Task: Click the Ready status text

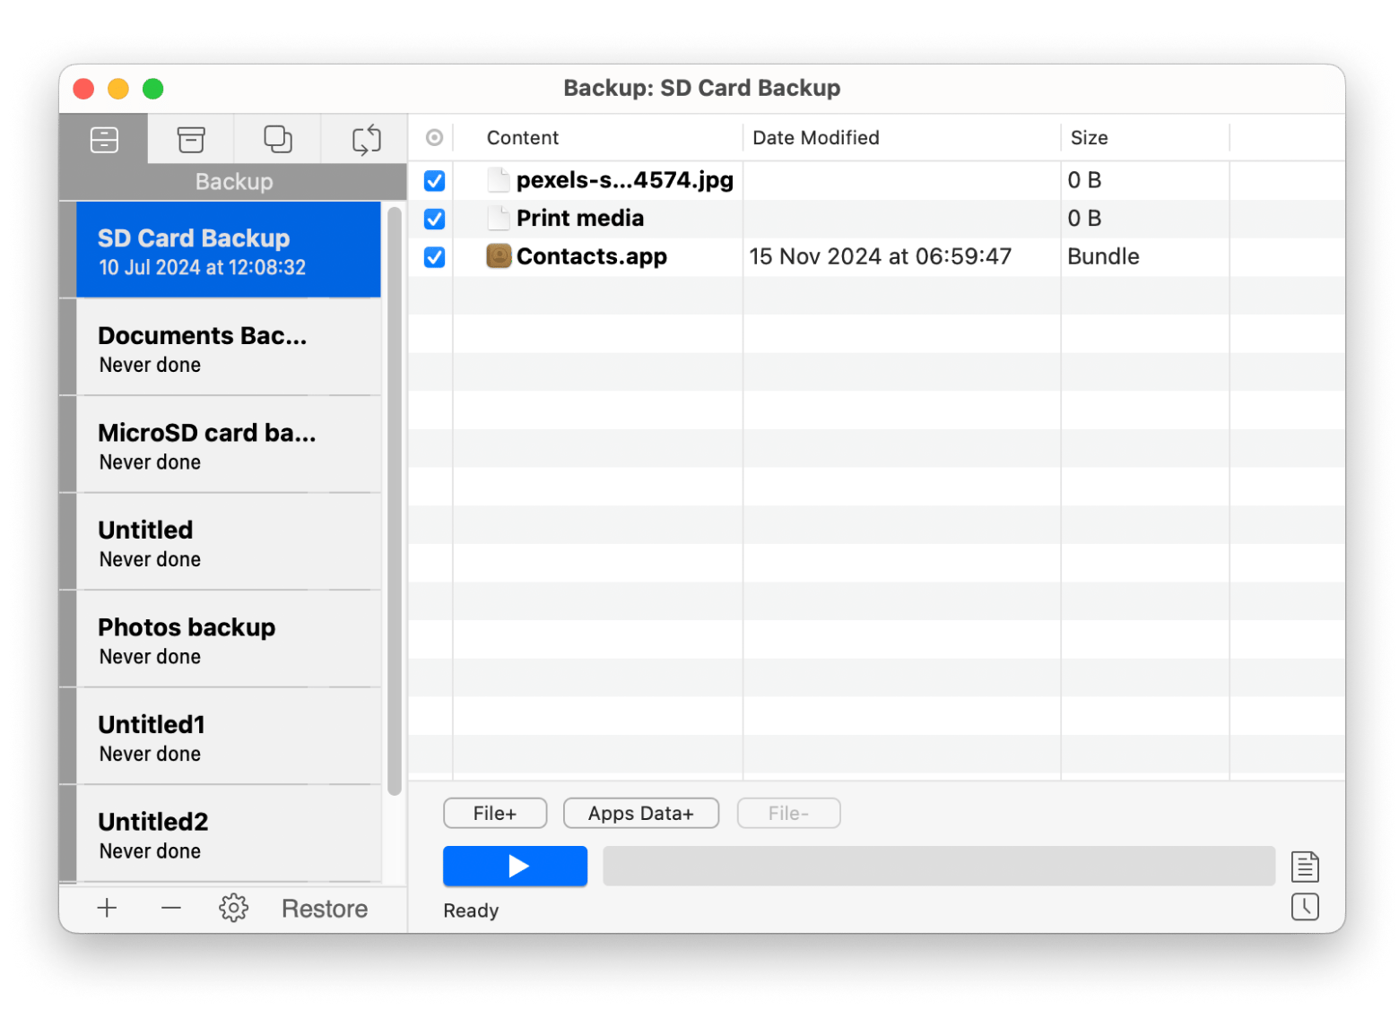Action: pyautogui.click(x=471, y=910)
